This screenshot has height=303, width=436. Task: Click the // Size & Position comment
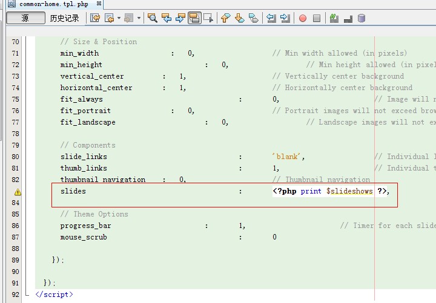coord(99,42)
